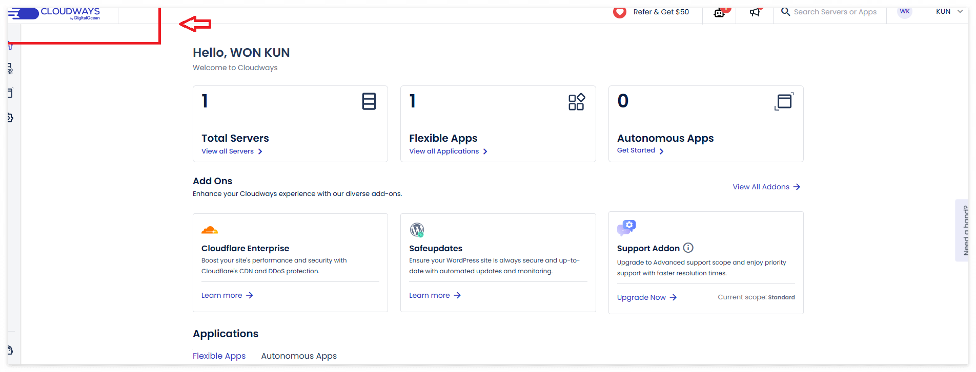Open the megaphone announcements icon

[x=755, y=12]
